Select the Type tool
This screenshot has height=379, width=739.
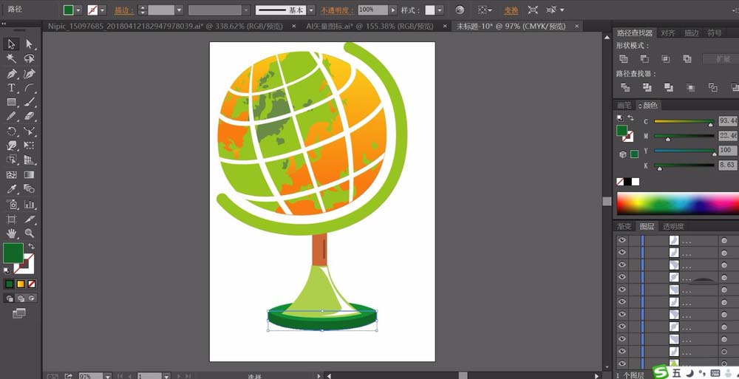[11, 88]
